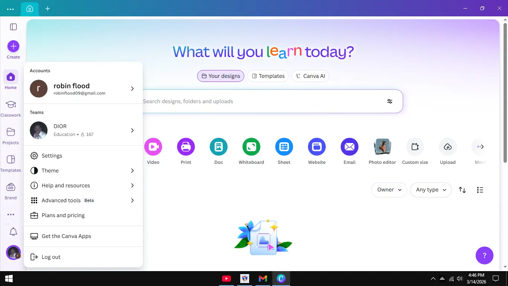
Task: Create a new Website
Action: (317, 147)
